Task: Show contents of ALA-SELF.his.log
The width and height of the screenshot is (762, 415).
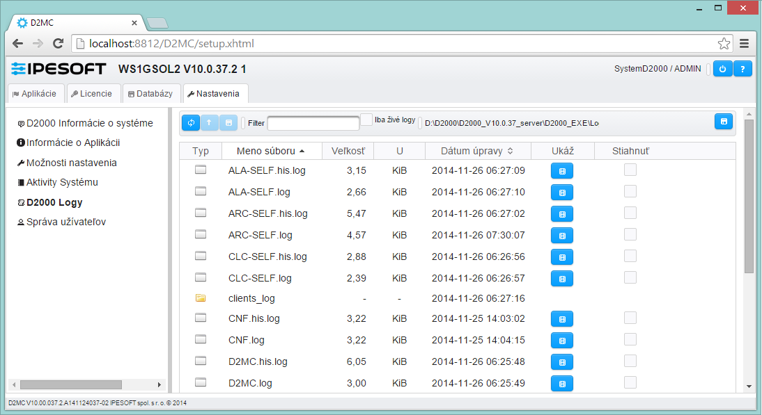Action: click(x=561, y=171)
